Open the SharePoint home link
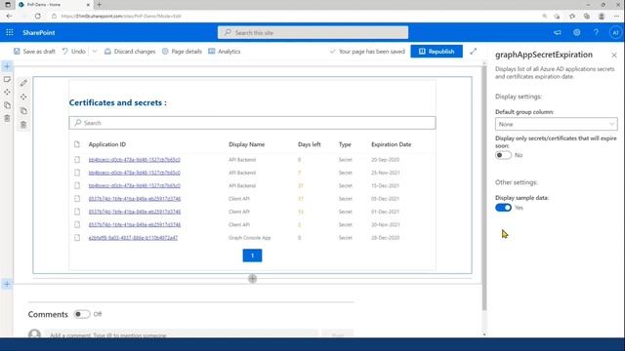Screen dimensions: 625x351 39,32
